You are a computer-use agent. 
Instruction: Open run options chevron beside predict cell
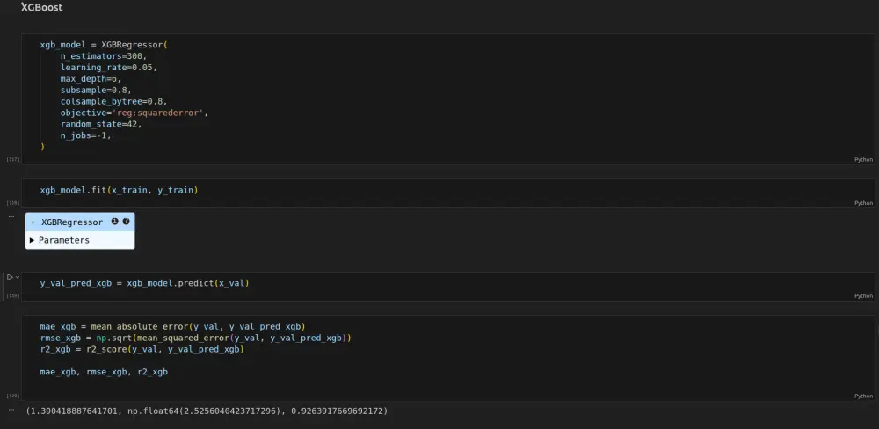[x=18, y=277]
